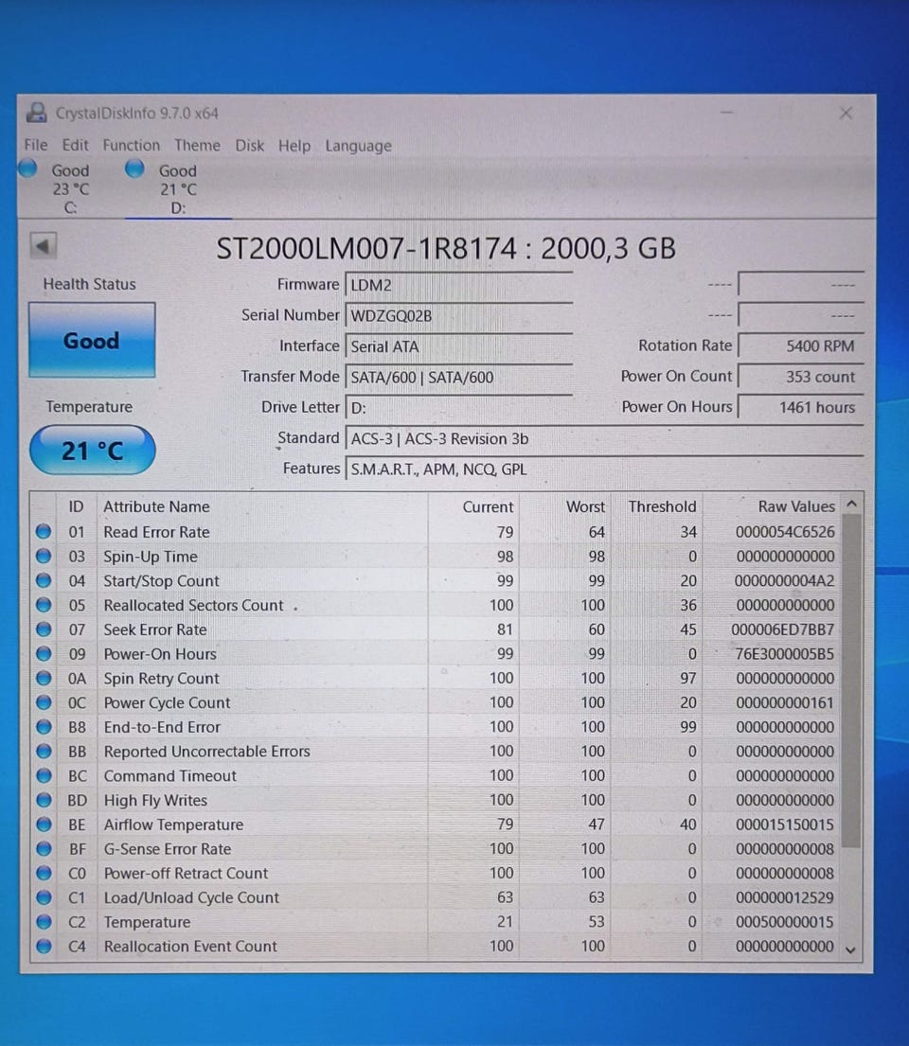909x1046 pixels.
Task: Select the Read Error Rate attribute name
Action: (x=156, y=532)
